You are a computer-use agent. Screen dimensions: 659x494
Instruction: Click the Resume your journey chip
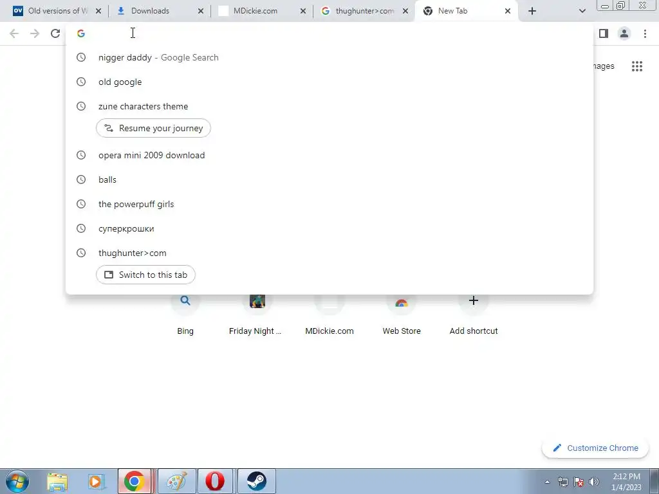pos(153,128)
